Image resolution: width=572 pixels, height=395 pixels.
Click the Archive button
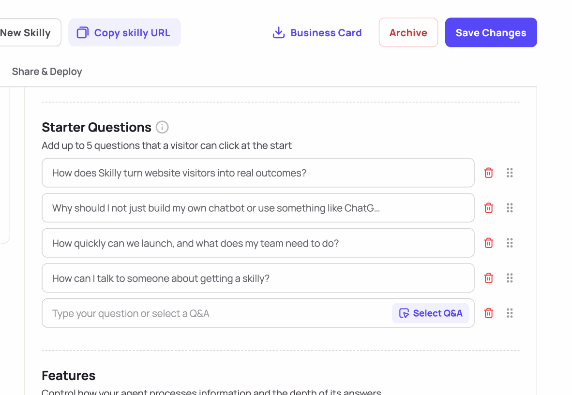pyautogui.click(x=408, y=32)
